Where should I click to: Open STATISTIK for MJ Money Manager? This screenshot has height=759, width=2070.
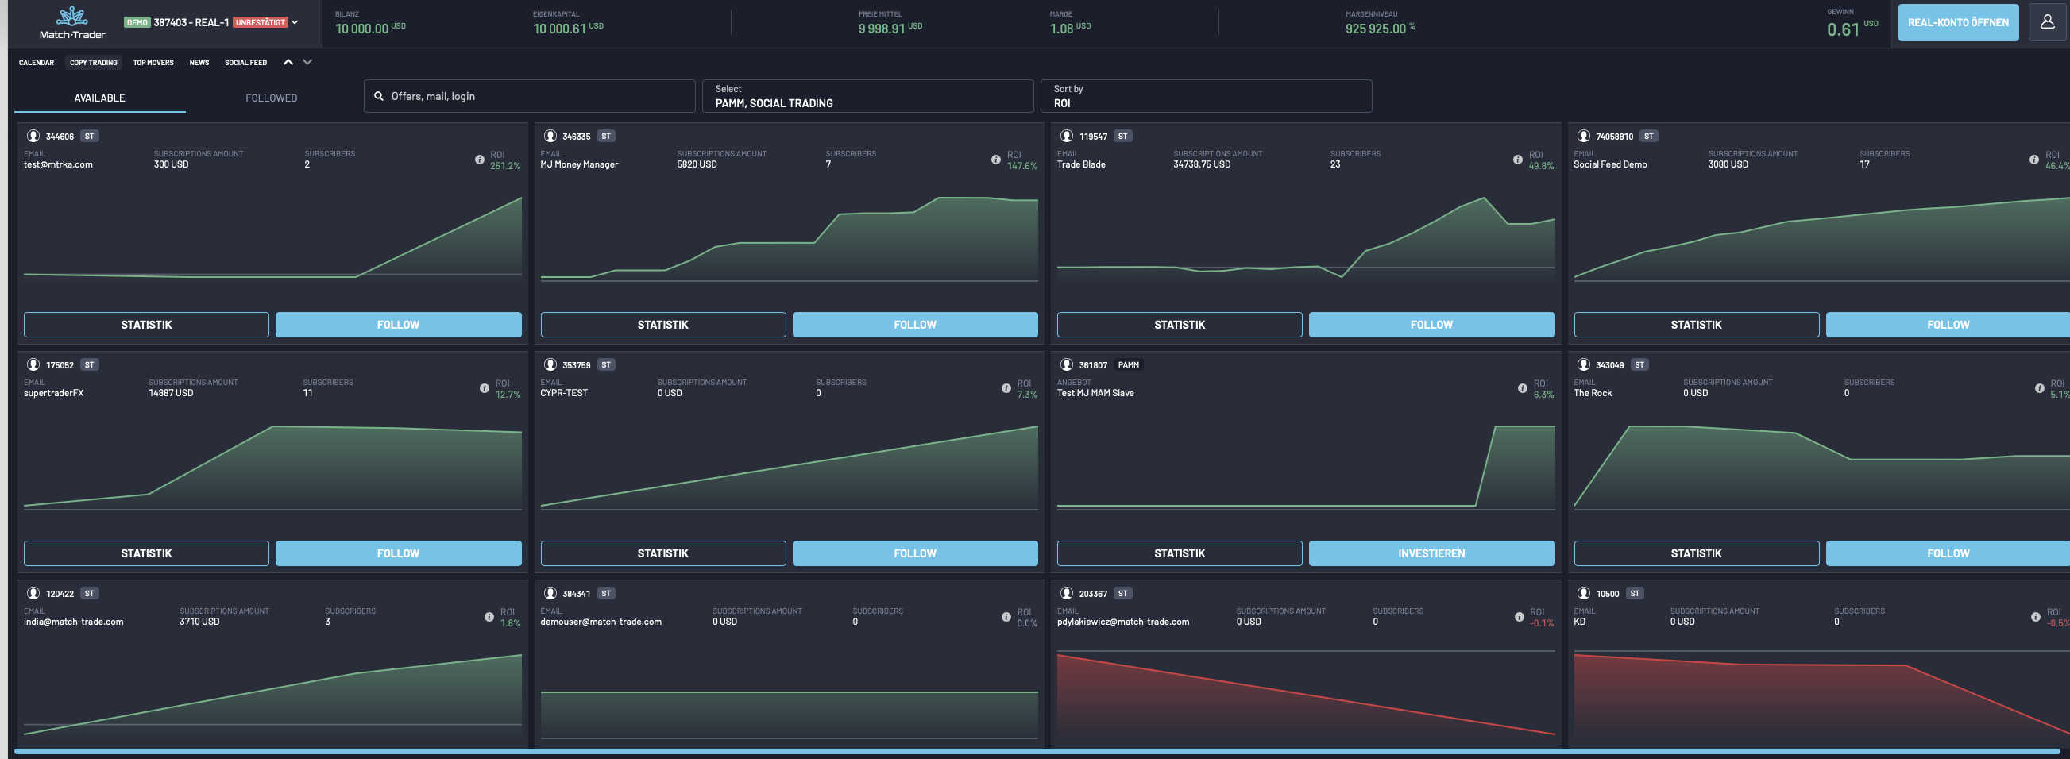click(x=663, y=325)
